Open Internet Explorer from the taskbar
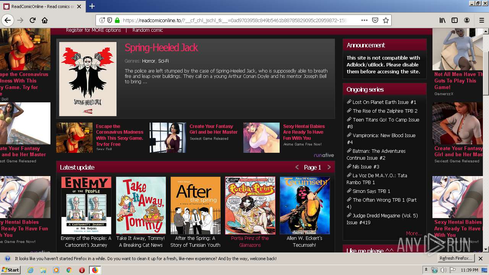489x275 pixels. [30, 270]
